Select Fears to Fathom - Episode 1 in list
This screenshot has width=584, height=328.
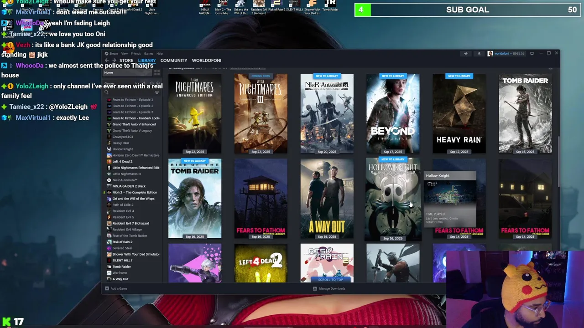pyautogui.click(x=133, y=99)
